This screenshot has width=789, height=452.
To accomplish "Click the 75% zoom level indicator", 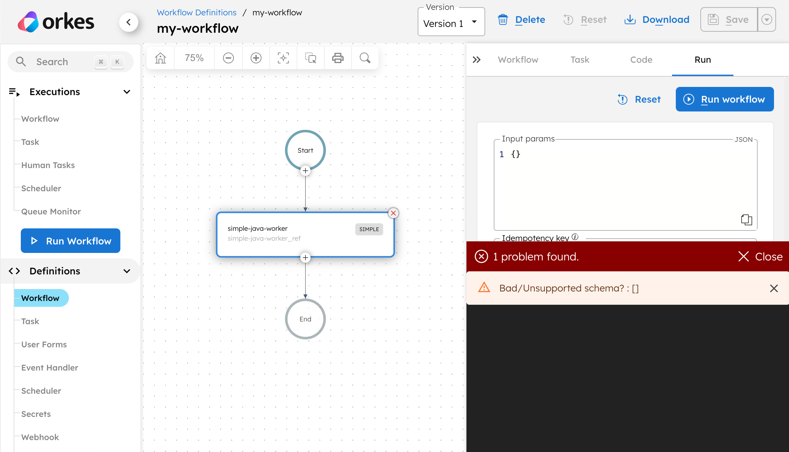I will click(194, 58).
